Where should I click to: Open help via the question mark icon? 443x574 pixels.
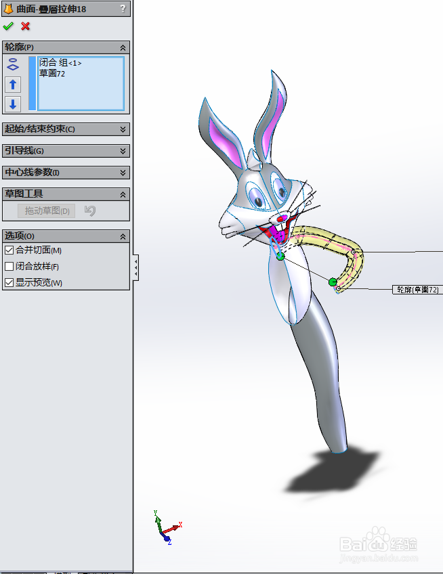point(123,8)
